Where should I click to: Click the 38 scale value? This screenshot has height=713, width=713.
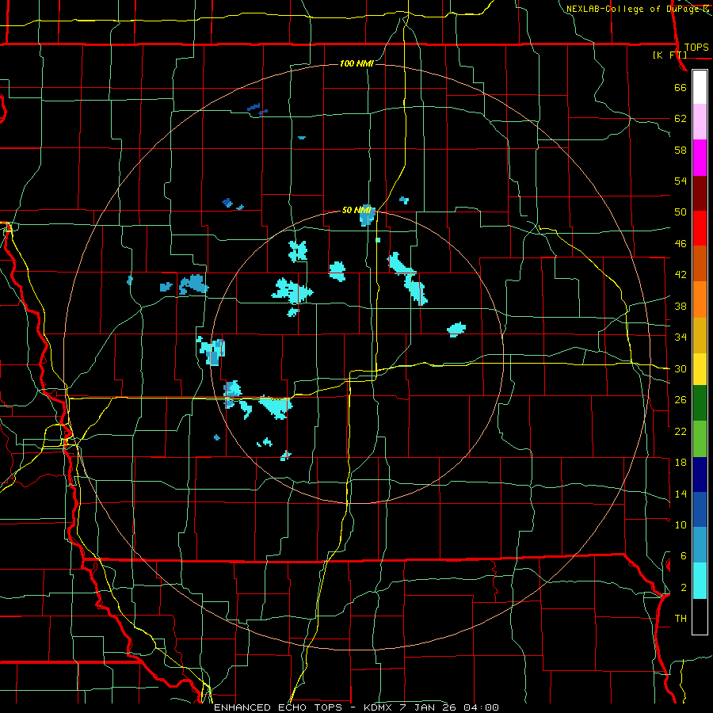click(681, 306)
